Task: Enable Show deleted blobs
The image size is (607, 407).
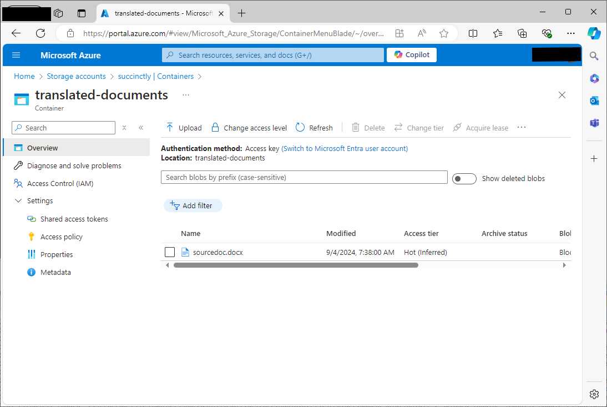Action: (464, 178)
